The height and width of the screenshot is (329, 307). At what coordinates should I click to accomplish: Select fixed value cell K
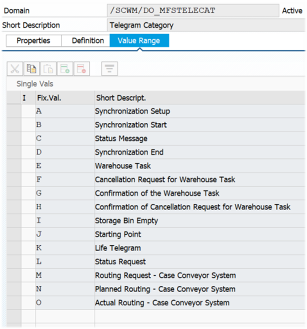65,248
